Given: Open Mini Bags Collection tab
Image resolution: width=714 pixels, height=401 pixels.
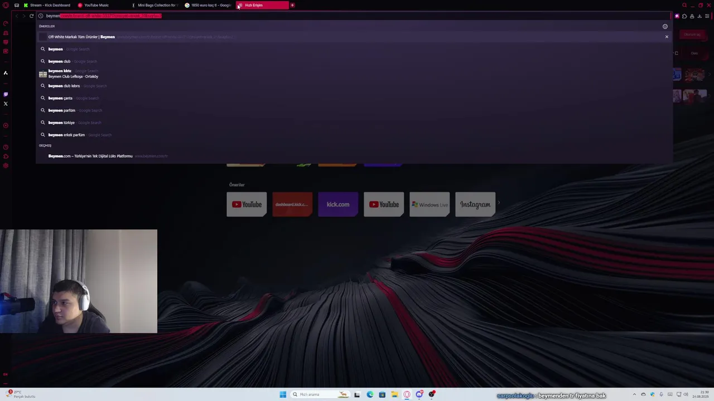Looking at the screenshot, I should click(x=154, y=5).
